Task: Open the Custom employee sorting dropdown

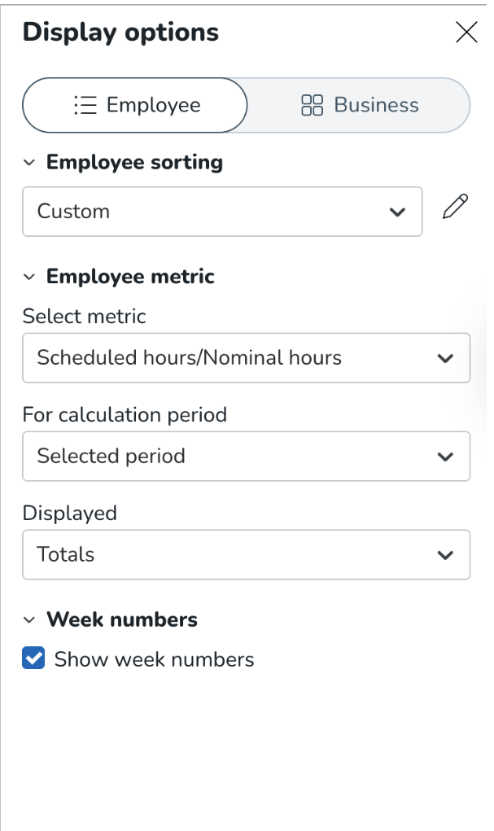Action: pos(212,212)
